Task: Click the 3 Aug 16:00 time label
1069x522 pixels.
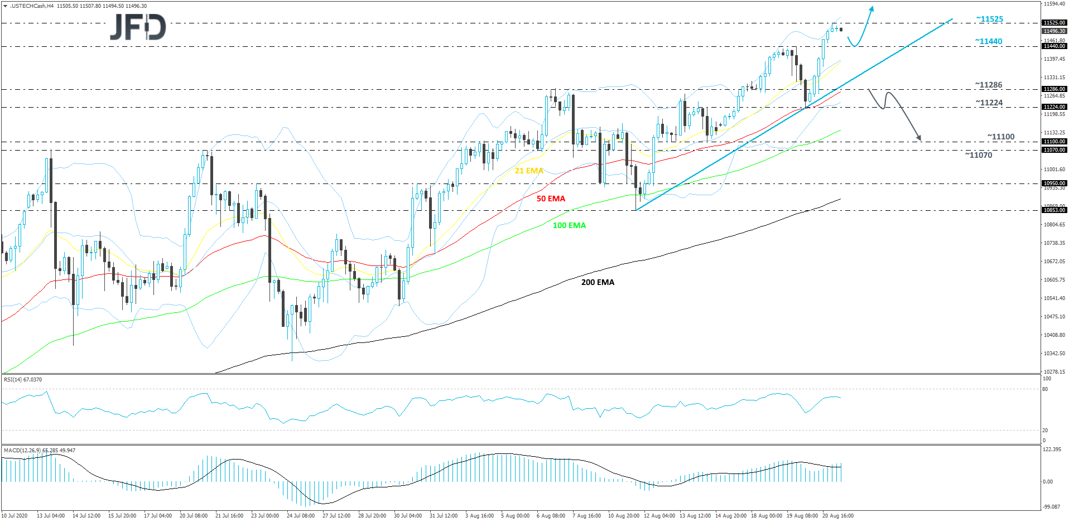Action: tap(479, 515)
